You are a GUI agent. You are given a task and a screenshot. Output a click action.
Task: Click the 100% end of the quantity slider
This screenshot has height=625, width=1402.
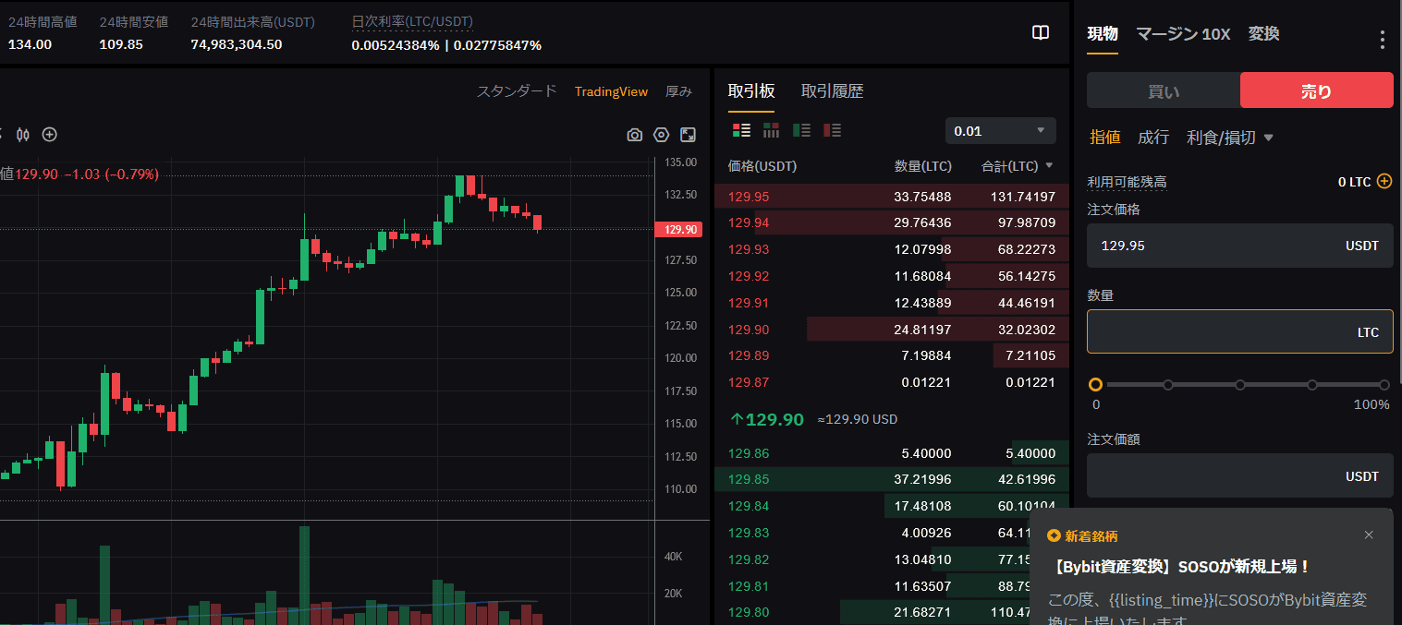pos(1384,385)
